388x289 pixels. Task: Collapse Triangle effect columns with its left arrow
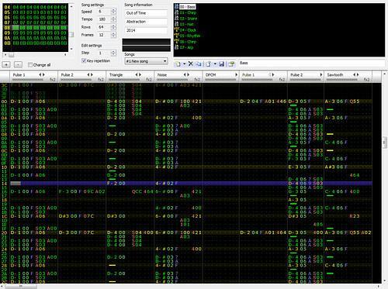[x=137, y=74]
